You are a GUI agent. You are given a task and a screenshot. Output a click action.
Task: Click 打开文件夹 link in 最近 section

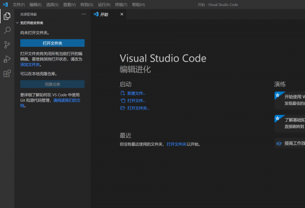176,144
